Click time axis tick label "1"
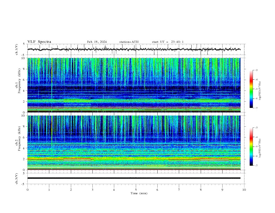This screenshot has width=275, height=213. [49, 190]
